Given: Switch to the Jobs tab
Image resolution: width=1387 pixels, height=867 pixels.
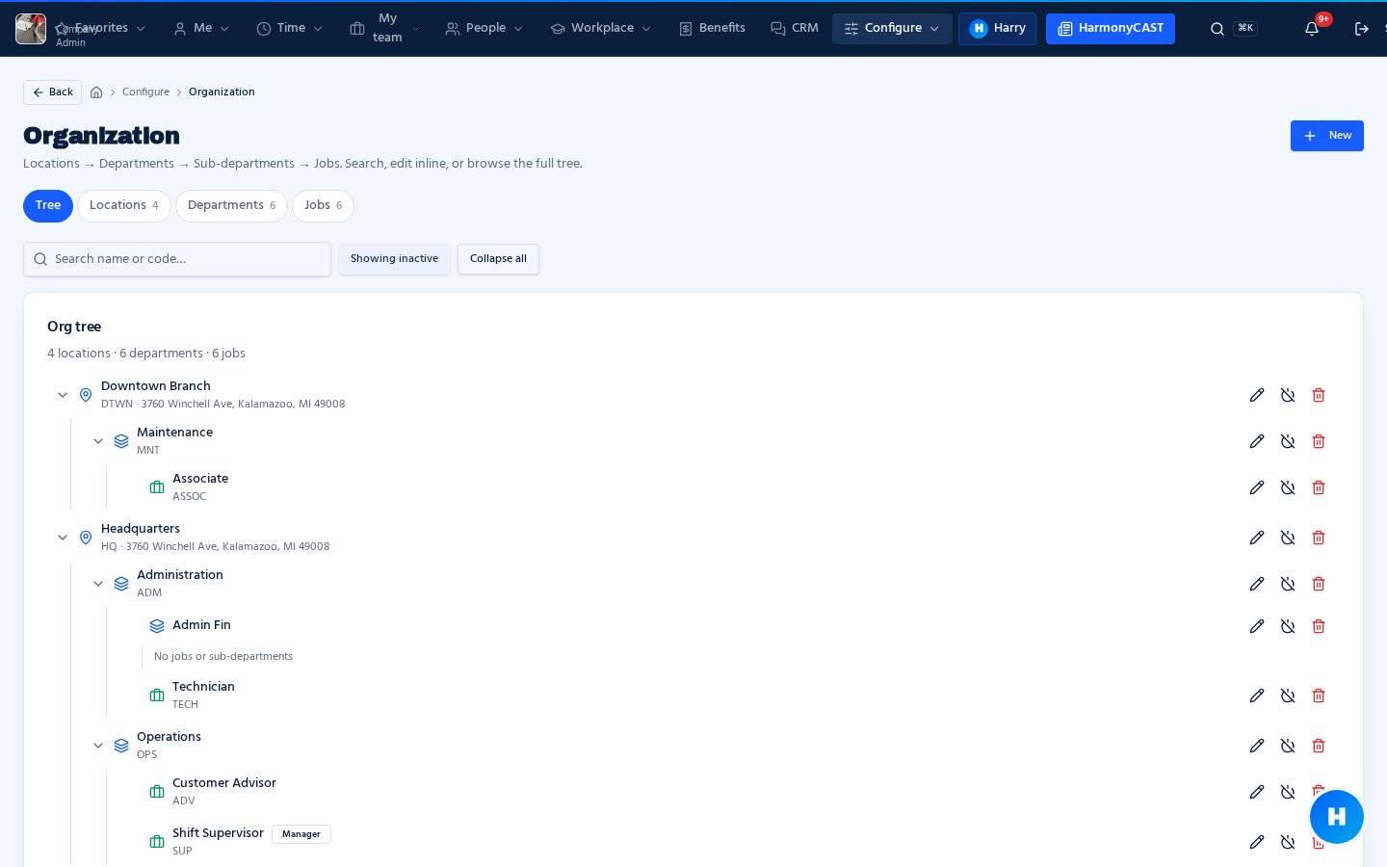Looking at the screenshot, I should click(x=323, y=206).
